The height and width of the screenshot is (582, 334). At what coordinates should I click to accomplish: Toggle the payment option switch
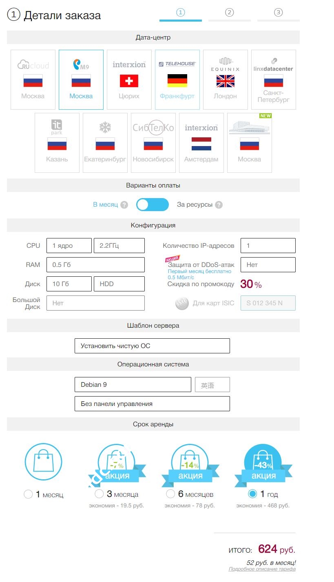point(153,205)
